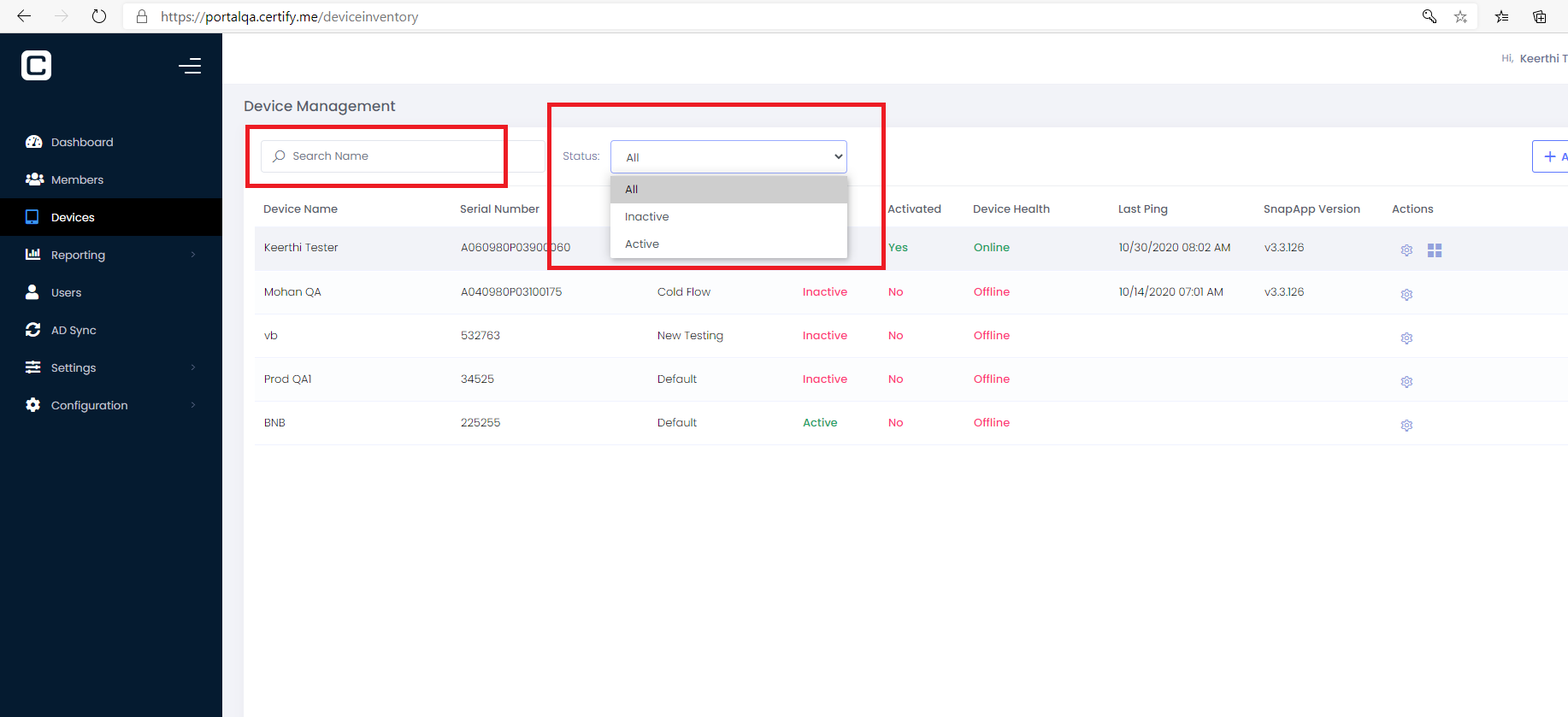Click last ping 10/30/2020 08:02 AM
The height and width of the screenshot is (717, 1568).
[x=1175, y=247]
